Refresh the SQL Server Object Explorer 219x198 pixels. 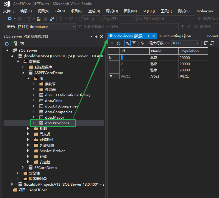pyautogui.click(x=7, y=44)
